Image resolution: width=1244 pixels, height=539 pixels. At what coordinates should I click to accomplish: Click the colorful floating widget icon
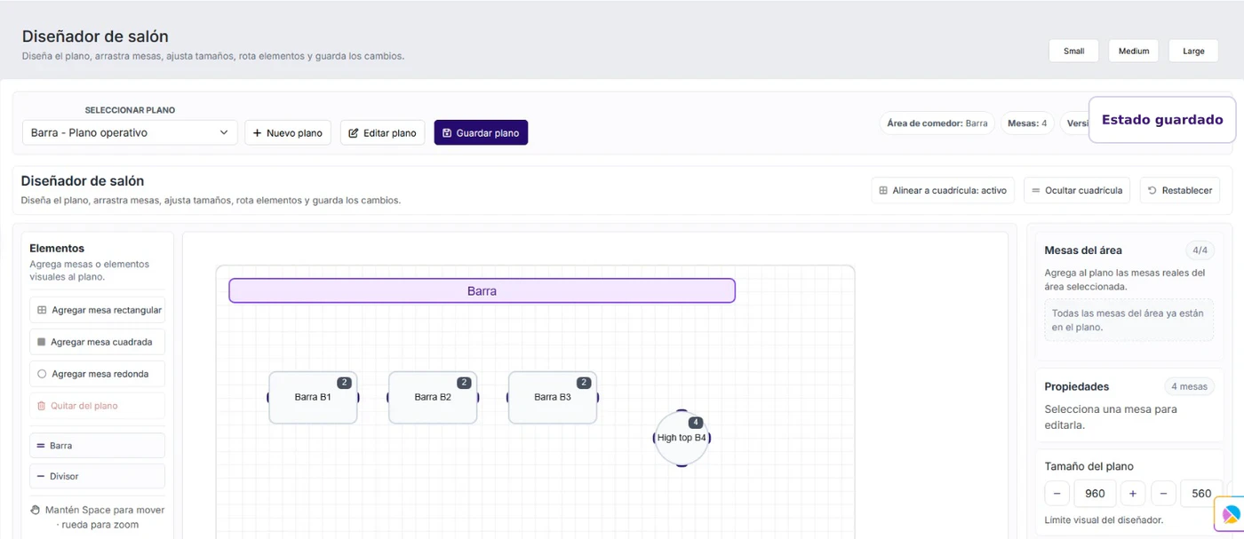click(1231, 514)
